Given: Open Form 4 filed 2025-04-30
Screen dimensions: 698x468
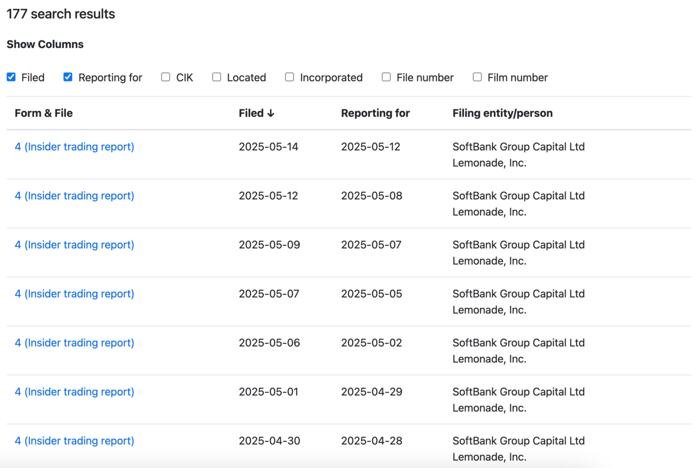Looking at the screenshot, I should coord(75,441).
